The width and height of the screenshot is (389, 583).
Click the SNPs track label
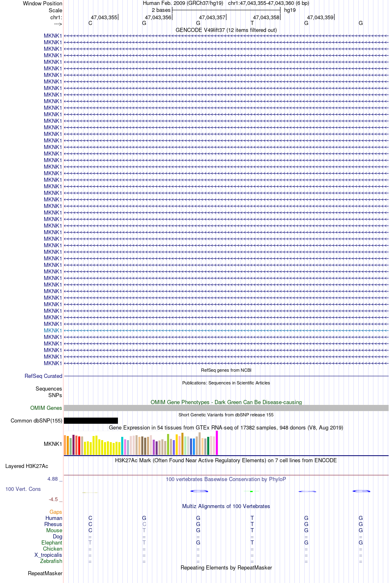pos(55,395)
